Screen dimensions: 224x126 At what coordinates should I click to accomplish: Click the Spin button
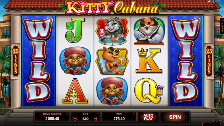point(175,117)
